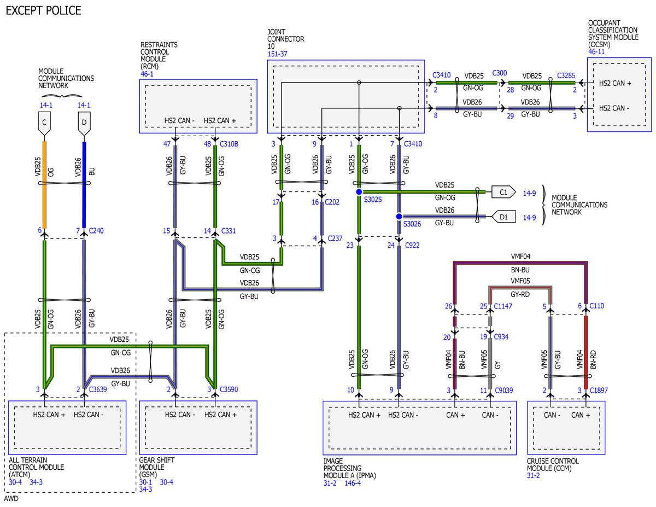Click connector label C922
The height and width of the screenshot is (507, 656).
pyautogui.click(x=413, y=245)
